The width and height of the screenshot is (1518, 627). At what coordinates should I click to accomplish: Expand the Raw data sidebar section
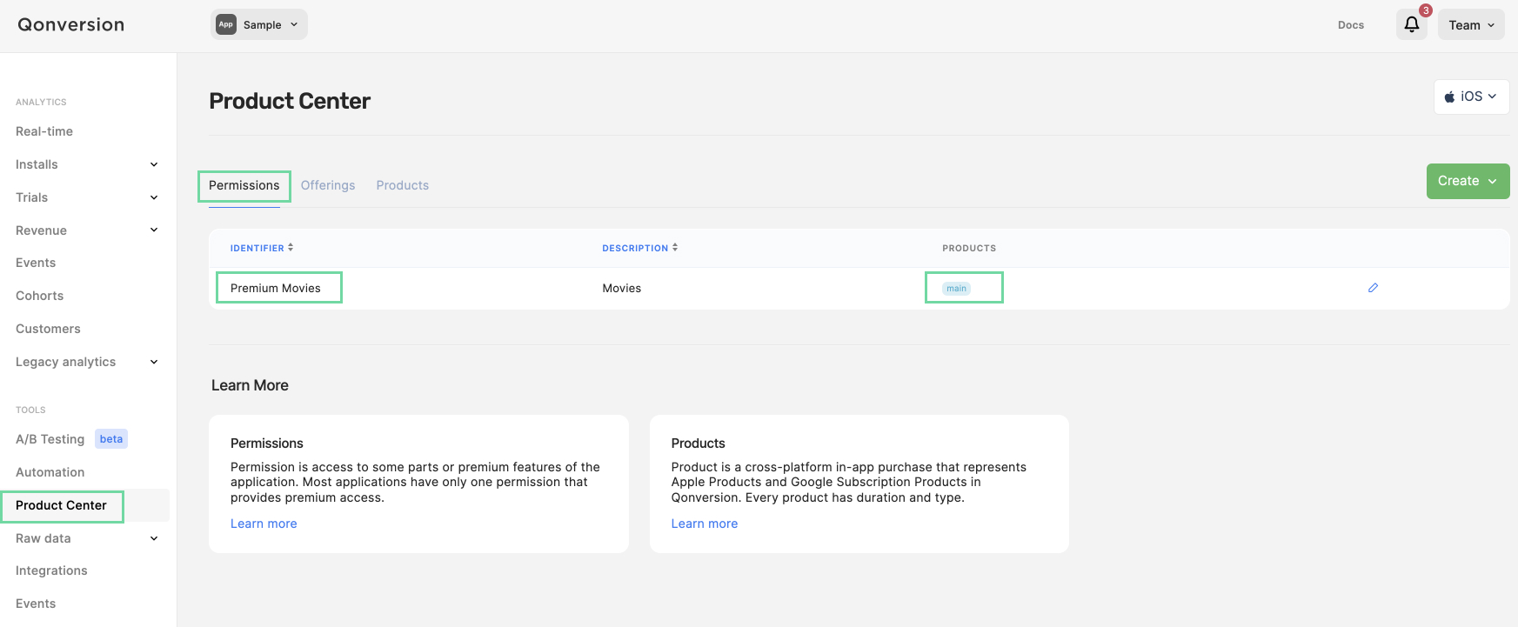click(154, 538)
